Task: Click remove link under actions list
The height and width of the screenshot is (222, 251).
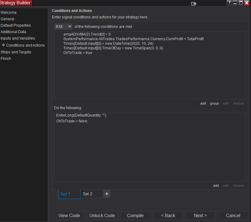Action: 238,186
